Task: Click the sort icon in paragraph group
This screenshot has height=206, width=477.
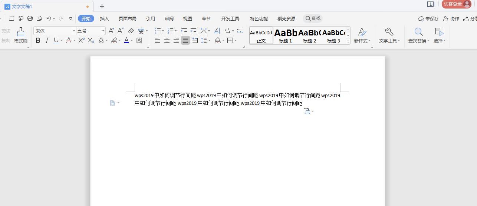Action: point(218,31)
